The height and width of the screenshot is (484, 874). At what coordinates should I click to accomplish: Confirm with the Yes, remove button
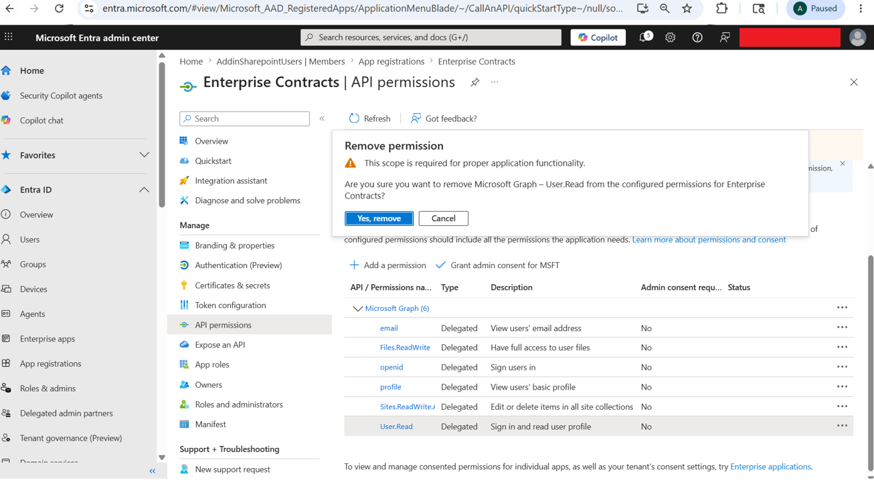pos(379,219)
